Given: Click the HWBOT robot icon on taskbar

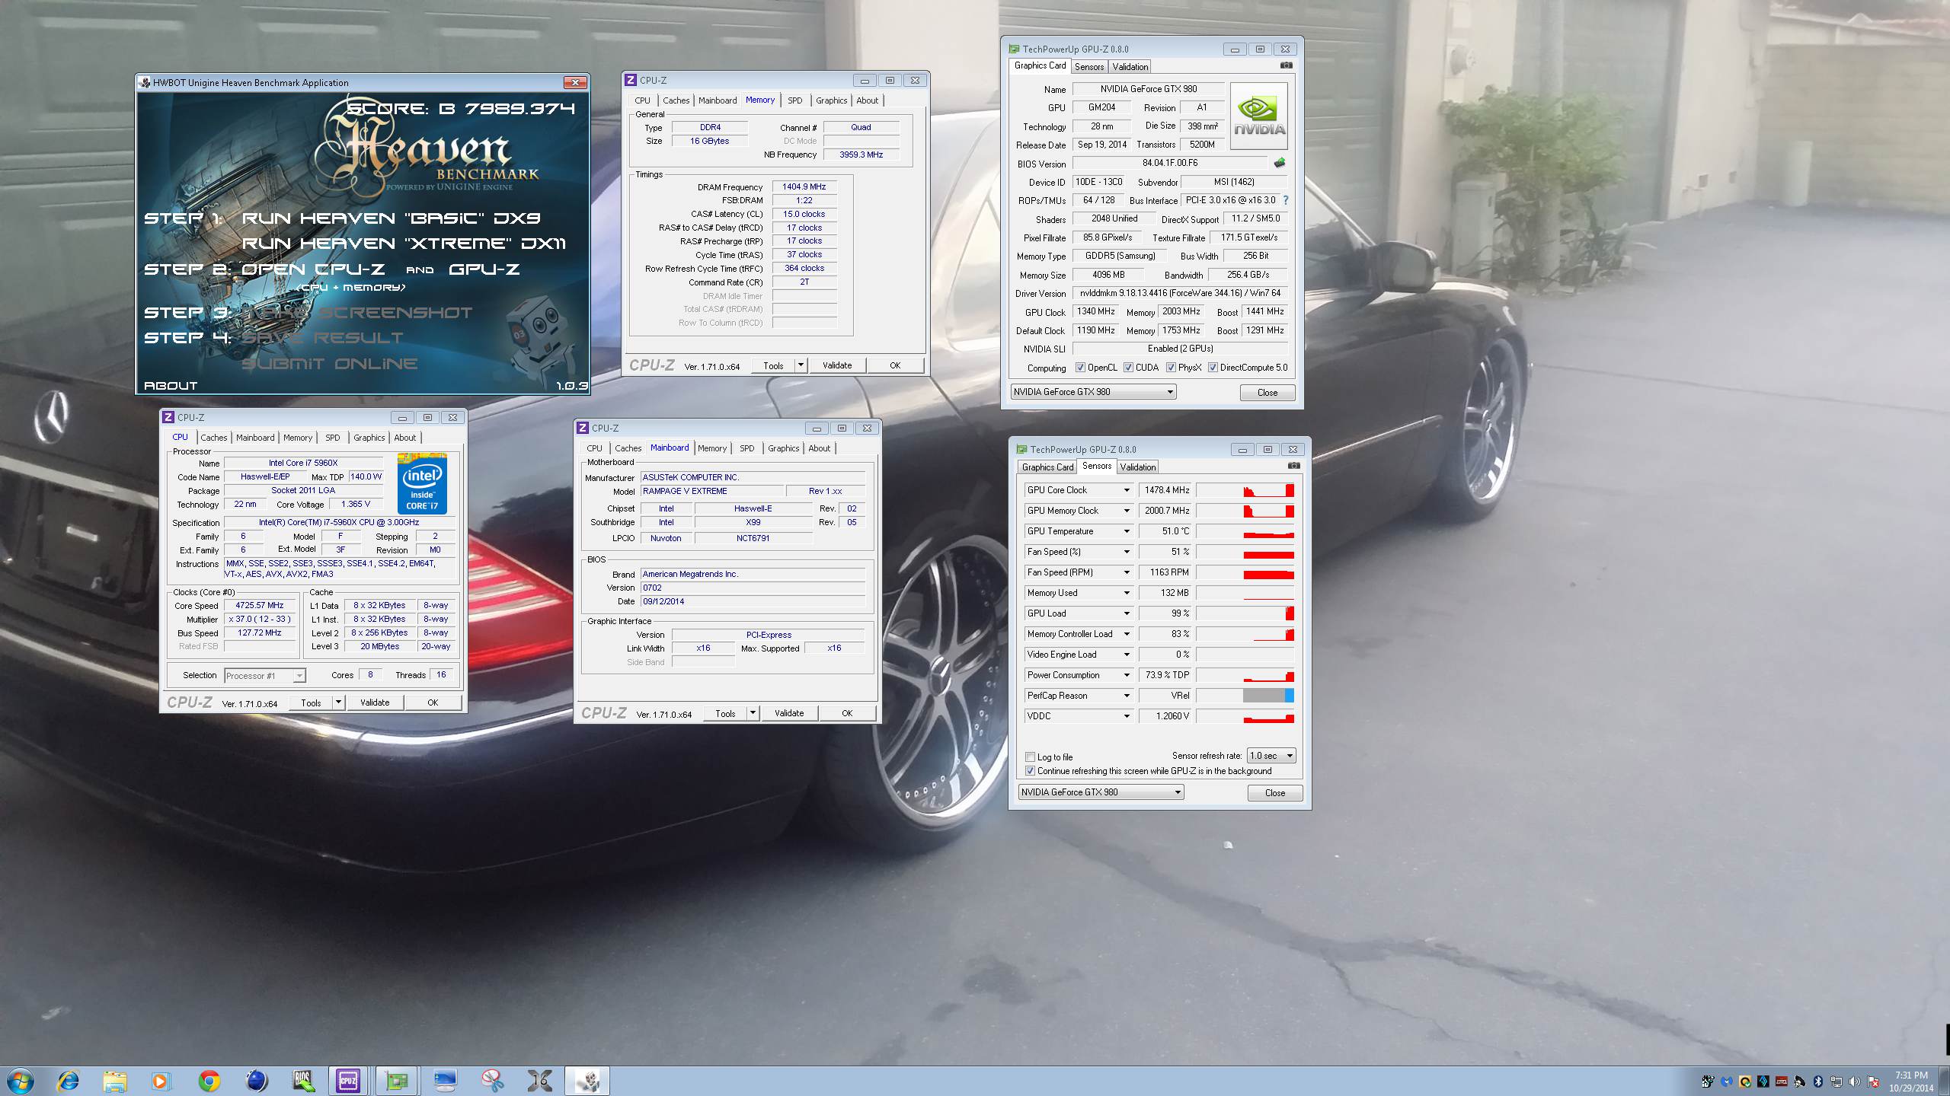Looking at the screenshot, I should [x=587, y=1081].
